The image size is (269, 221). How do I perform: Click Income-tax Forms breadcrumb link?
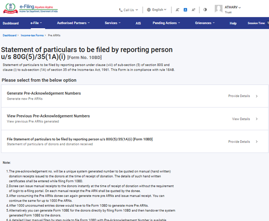tap(32, 35)
